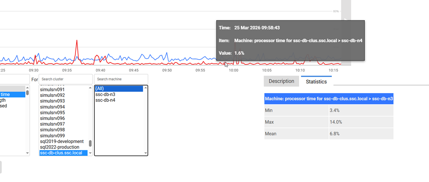Click the tall red spike peak on the chart

click(77, 41)
